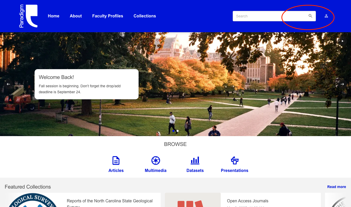Open the Open Access Journals collection

[248, 201]
